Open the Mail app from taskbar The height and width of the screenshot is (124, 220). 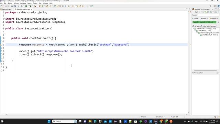pos(105,121)
